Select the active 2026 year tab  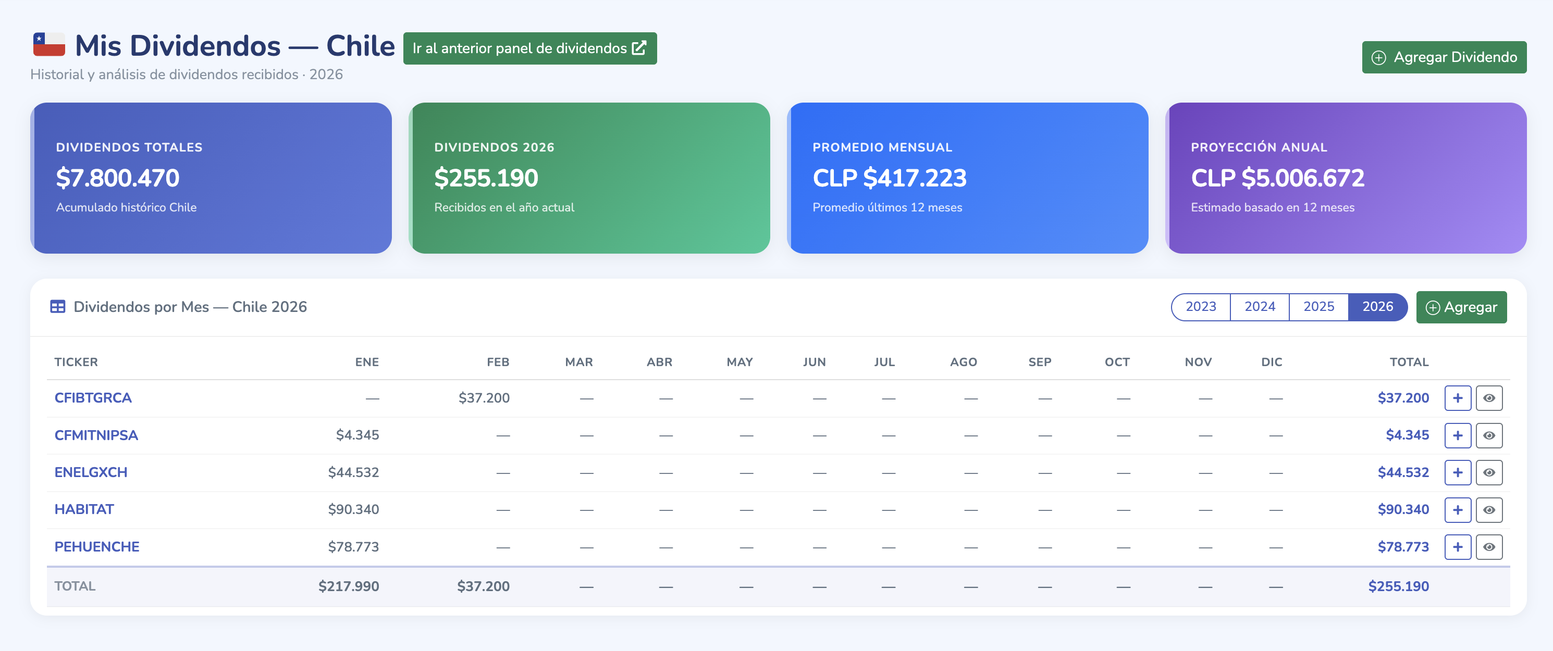pyautogui.click(x=1377, y=307)
